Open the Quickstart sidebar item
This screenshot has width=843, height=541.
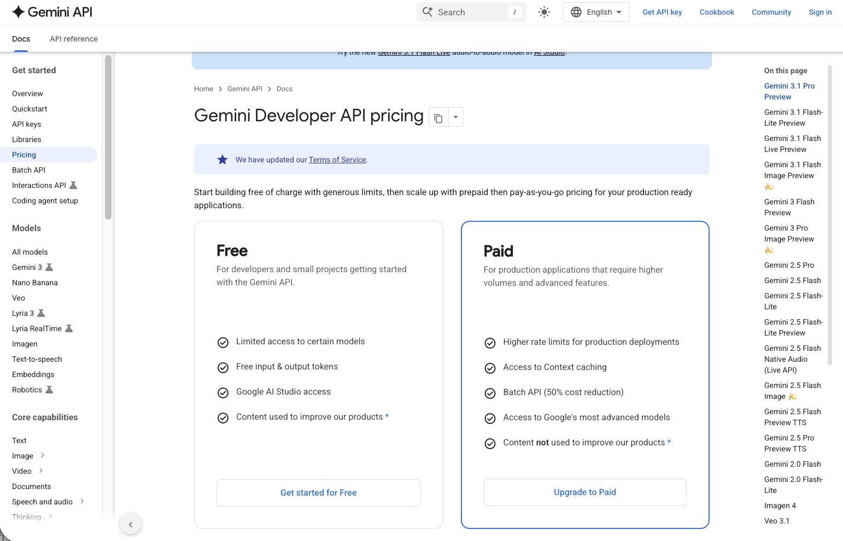30,109
